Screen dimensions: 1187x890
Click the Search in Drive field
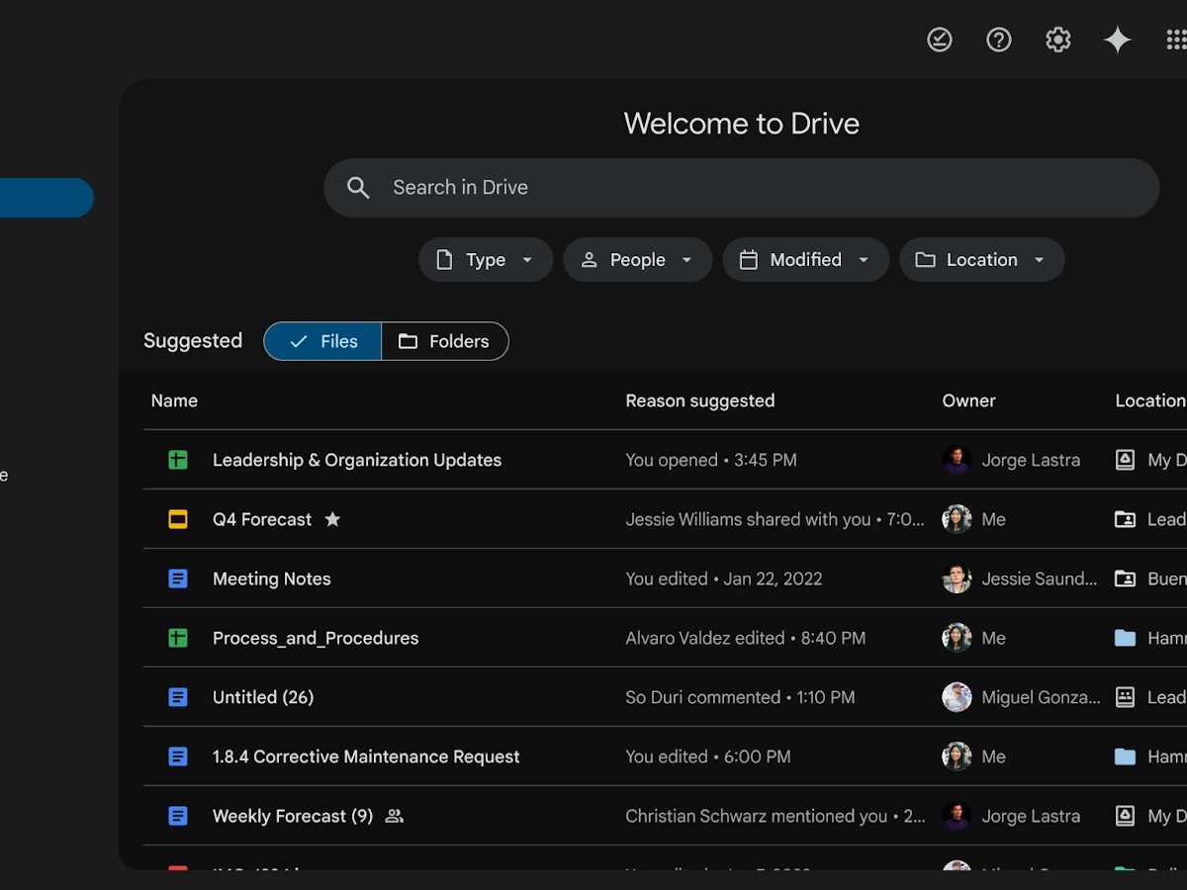pyautogui.click(x=742, y=188)
